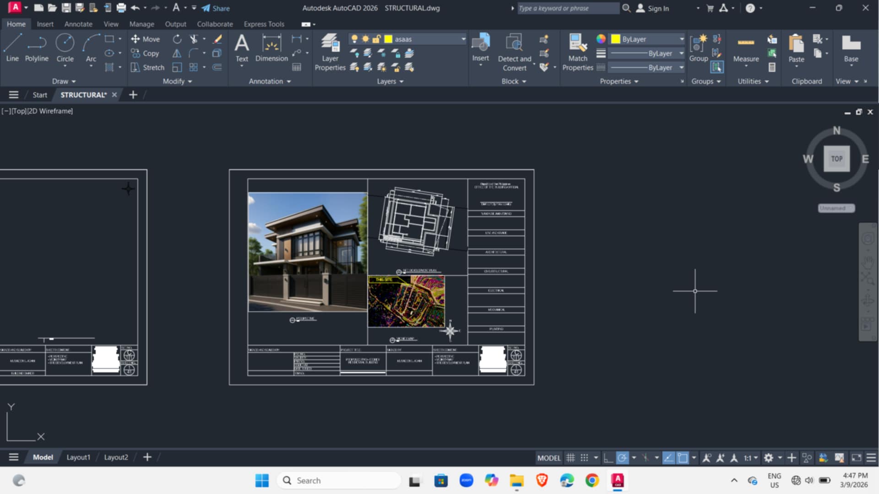Click the Share button
879x494 pixels.
point(216,8)
